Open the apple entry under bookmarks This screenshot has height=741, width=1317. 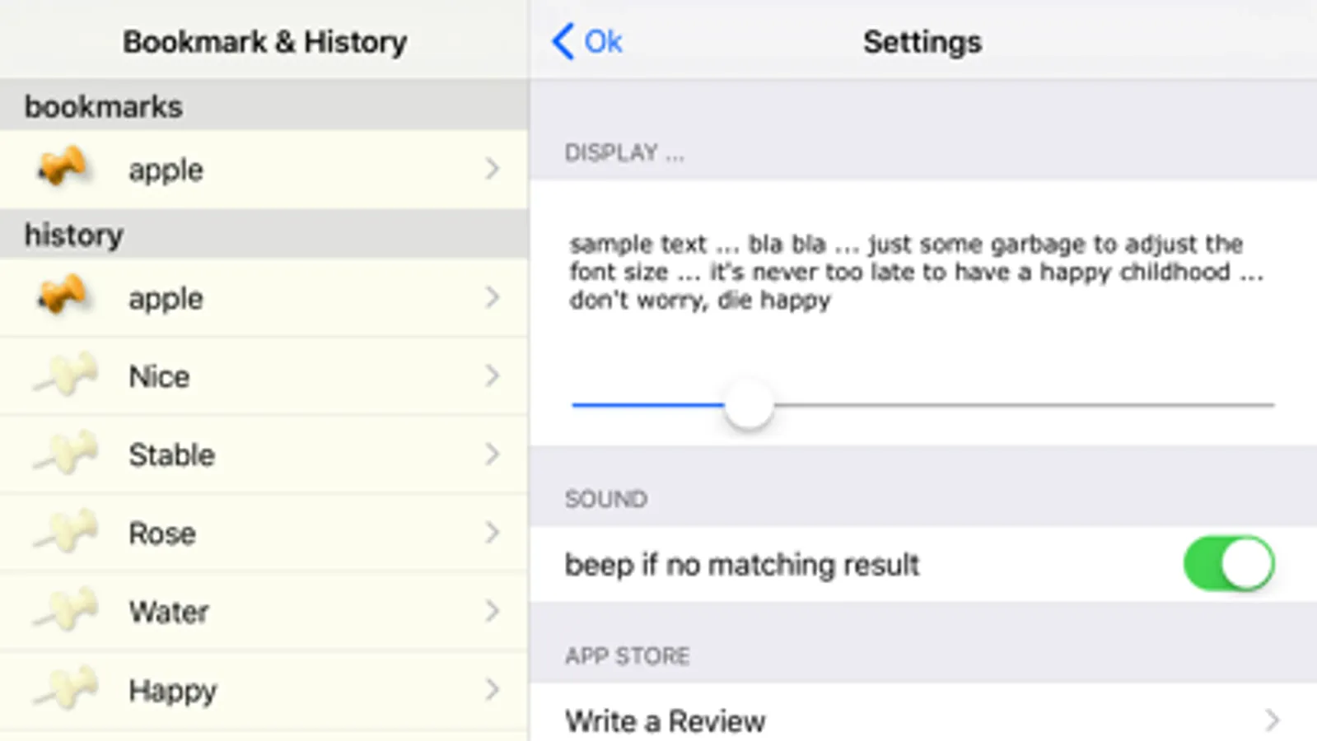tap(166, 170)
